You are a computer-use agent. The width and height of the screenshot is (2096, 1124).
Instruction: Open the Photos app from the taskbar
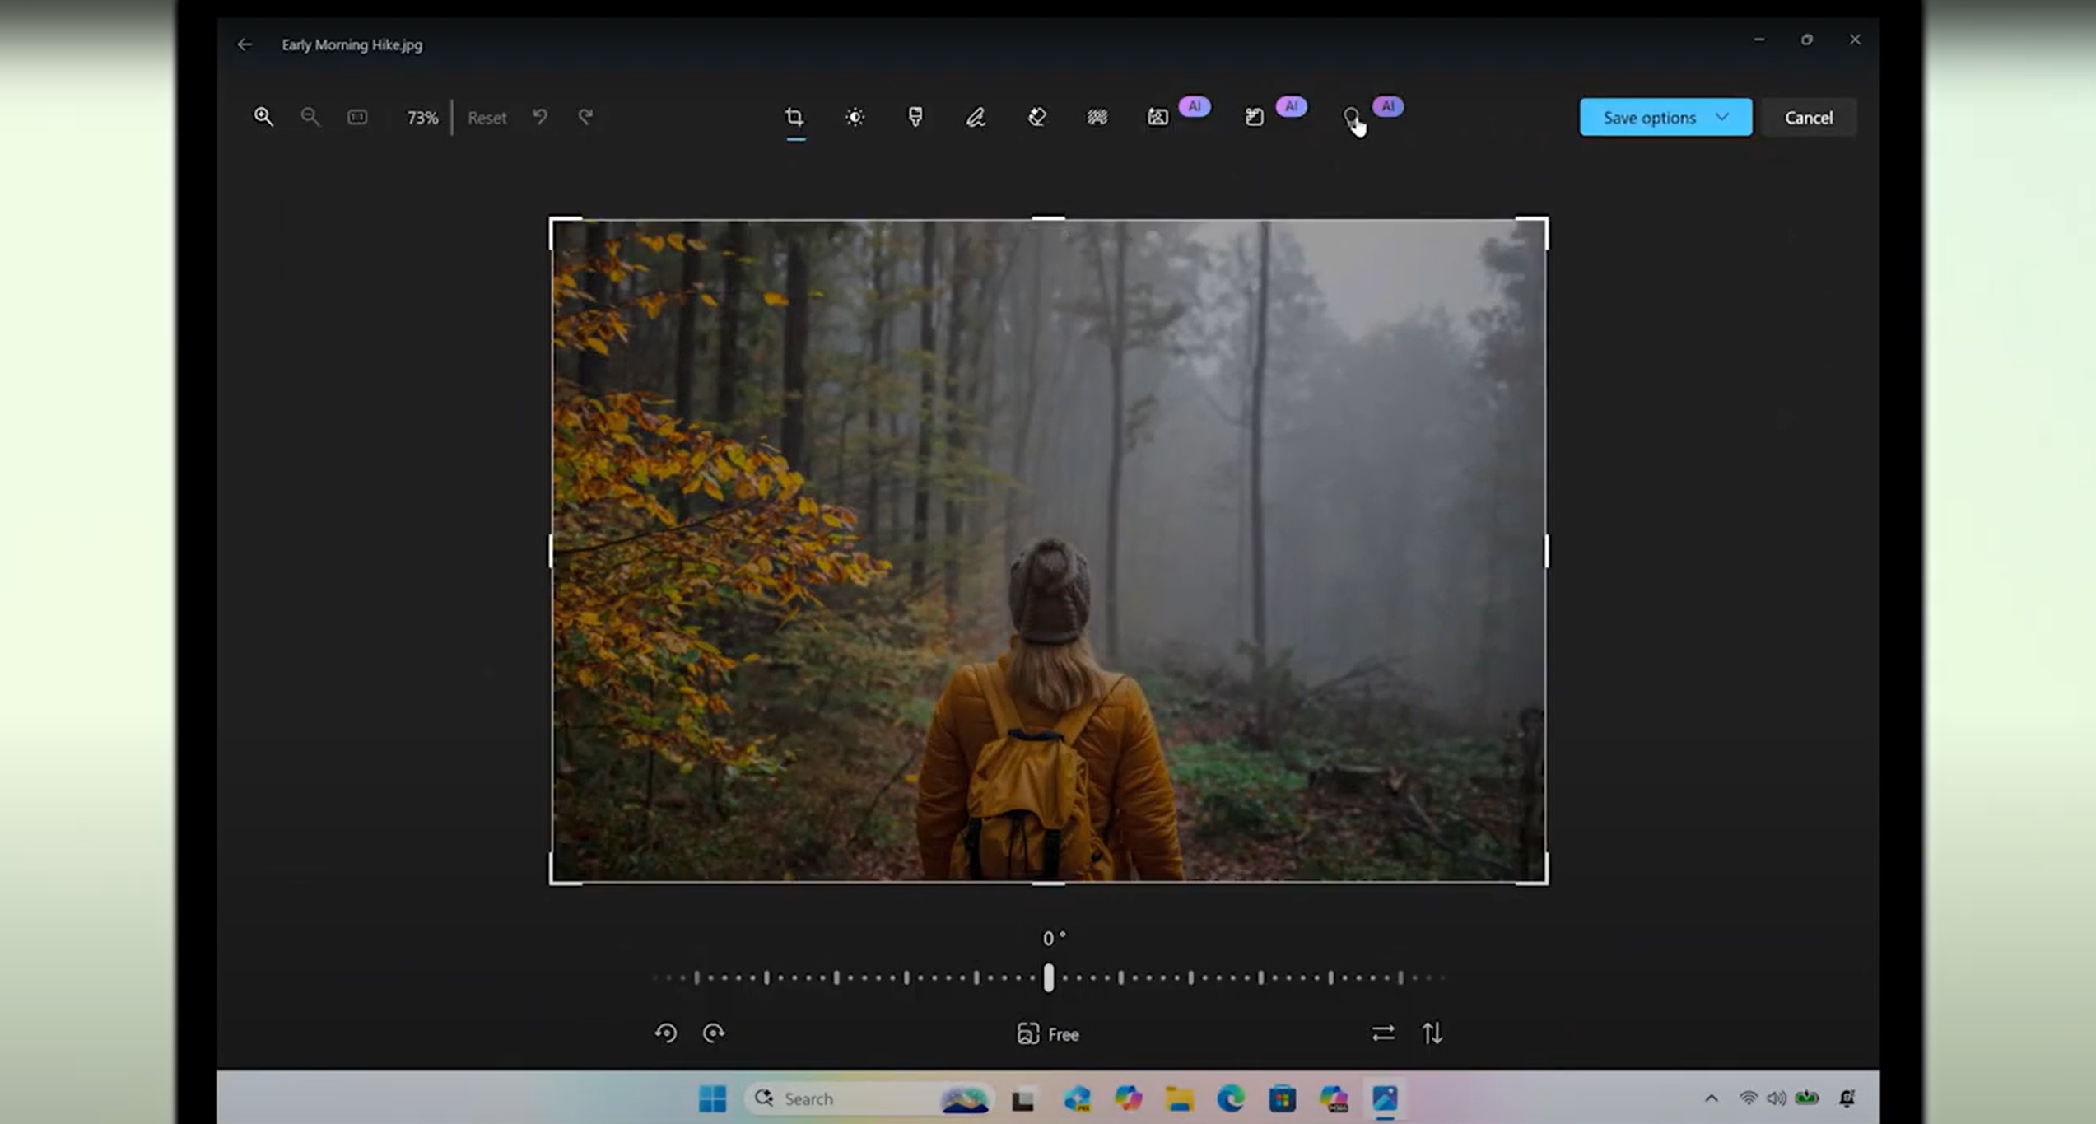coord(1386,1098)
